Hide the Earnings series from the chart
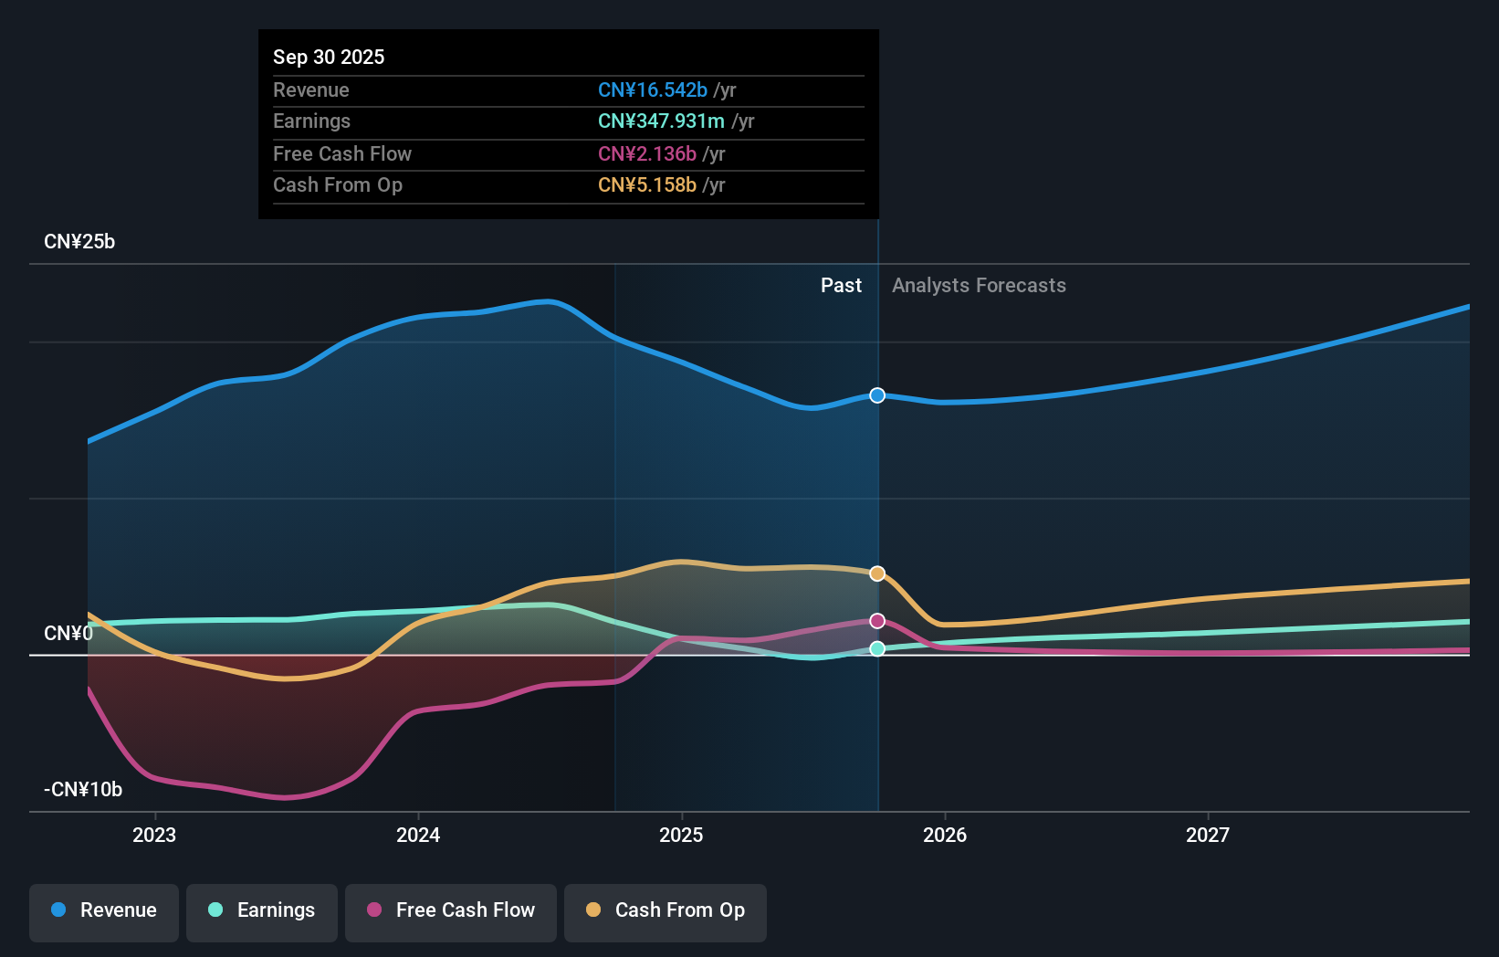This screenshot has width=1499, height=957. (261, 910)
